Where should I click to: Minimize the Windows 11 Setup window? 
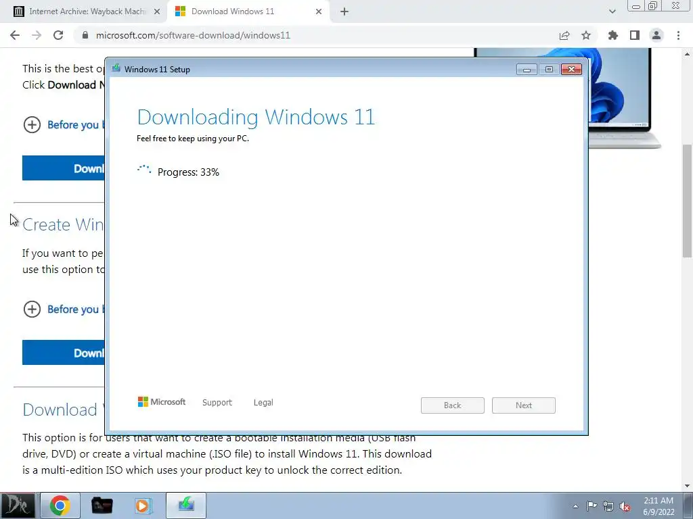[527, 70]
